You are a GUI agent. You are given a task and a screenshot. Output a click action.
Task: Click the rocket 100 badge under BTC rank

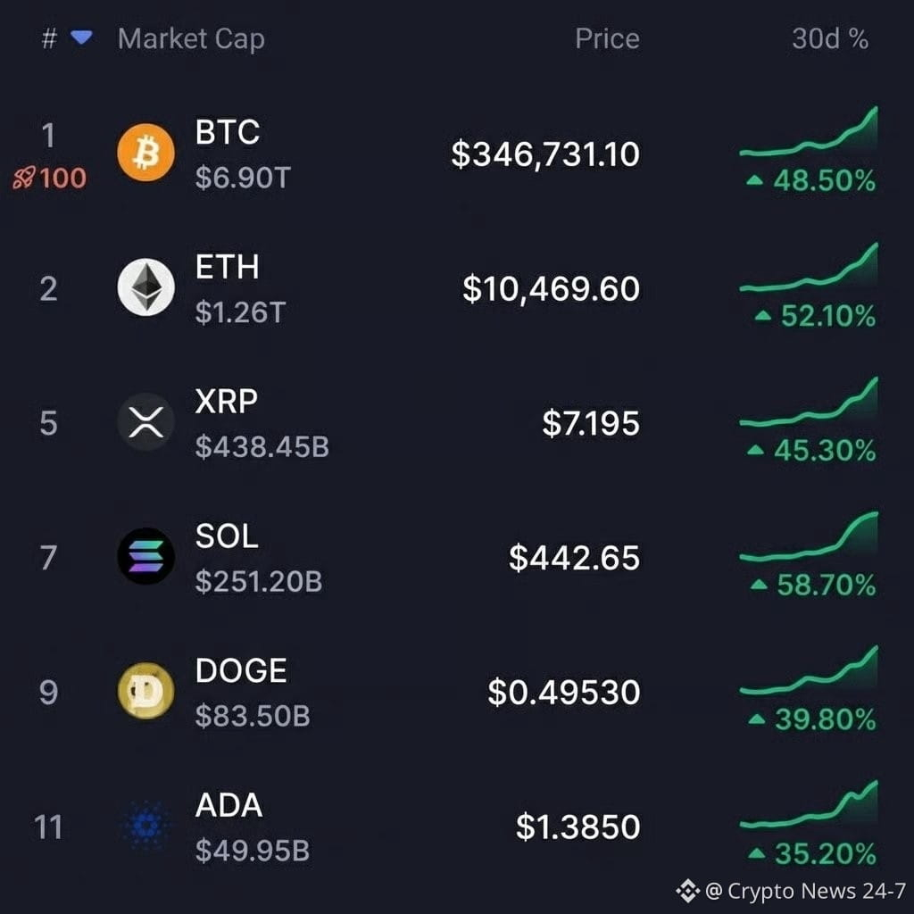(x=50, y=178)
